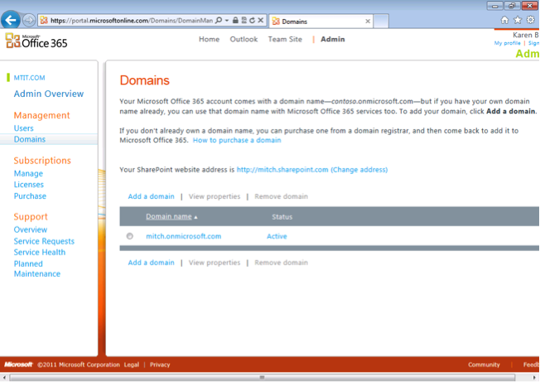Close the Domains browser tab
This screenshot has height=382, width=540.
click(x=368, y=22)
